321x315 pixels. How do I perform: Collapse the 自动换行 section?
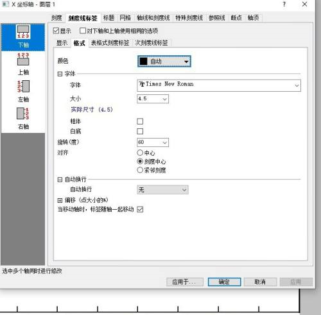pyautogui.click(x=60, y=180)
